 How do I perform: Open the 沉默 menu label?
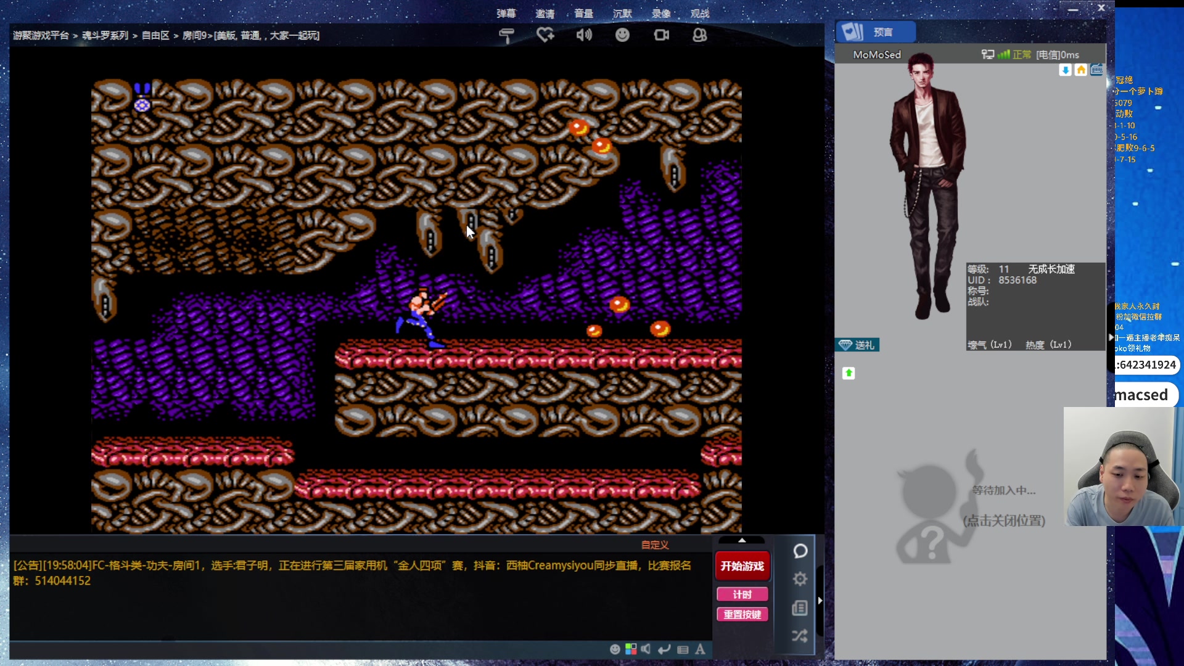tap(622, 14)
